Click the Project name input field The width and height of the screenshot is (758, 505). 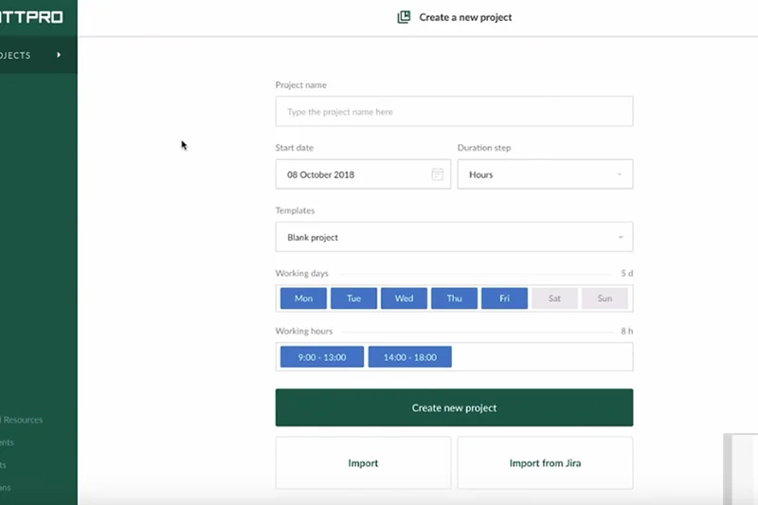pyautogui.click(x=454, y=112)
